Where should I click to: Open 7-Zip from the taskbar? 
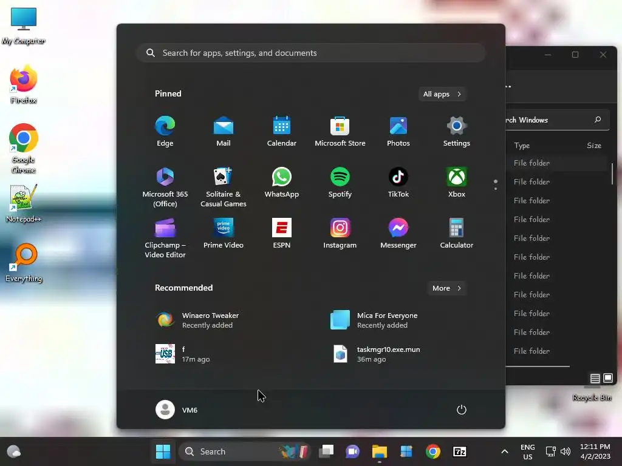pos(460,451)
